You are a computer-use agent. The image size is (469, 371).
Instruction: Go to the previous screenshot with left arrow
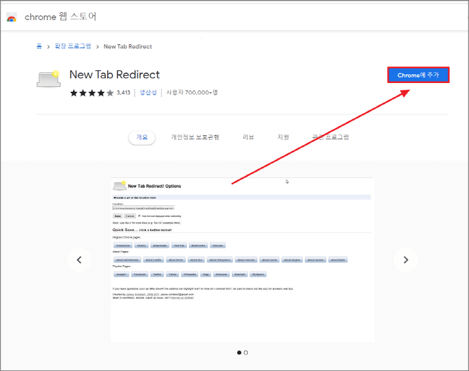[x=79, y=260]
